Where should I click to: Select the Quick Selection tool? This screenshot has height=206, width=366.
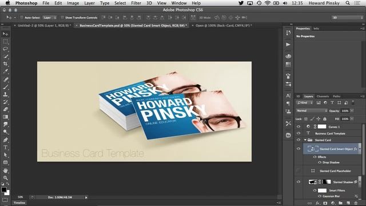click(5, 56)
